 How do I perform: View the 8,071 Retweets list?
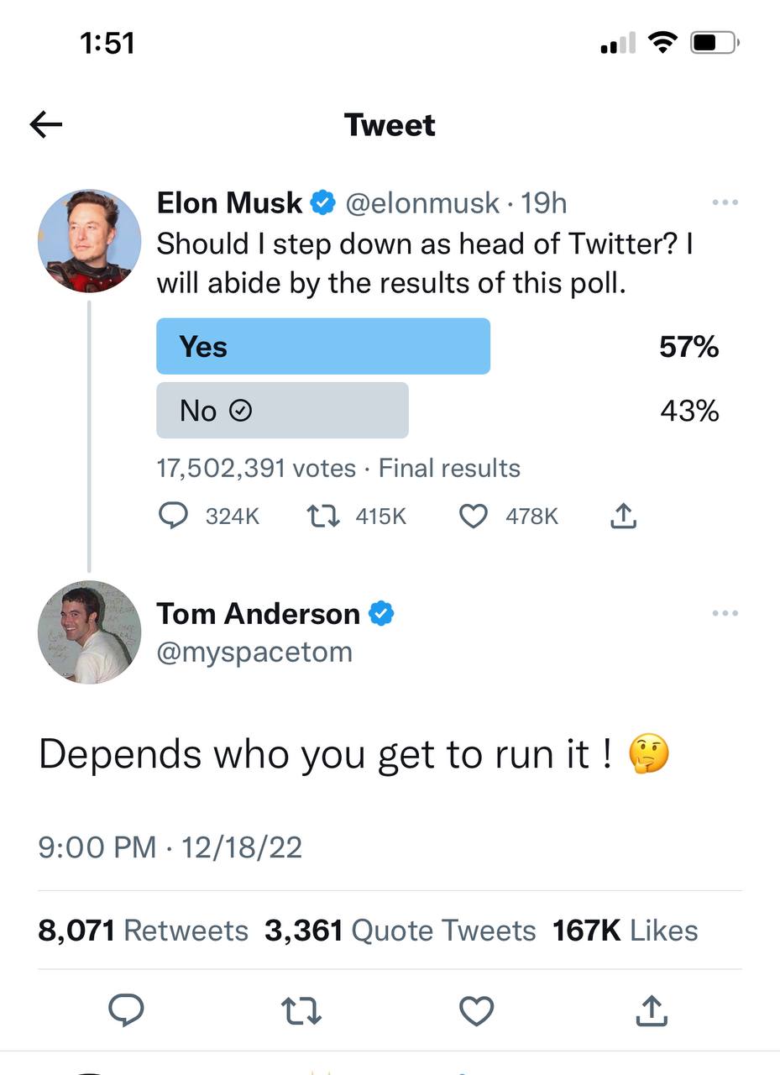(x=144, y=931)
